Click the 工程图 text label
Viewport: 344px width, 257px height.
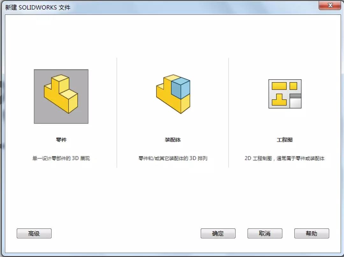pyautogui.click(x=284, y=139)
